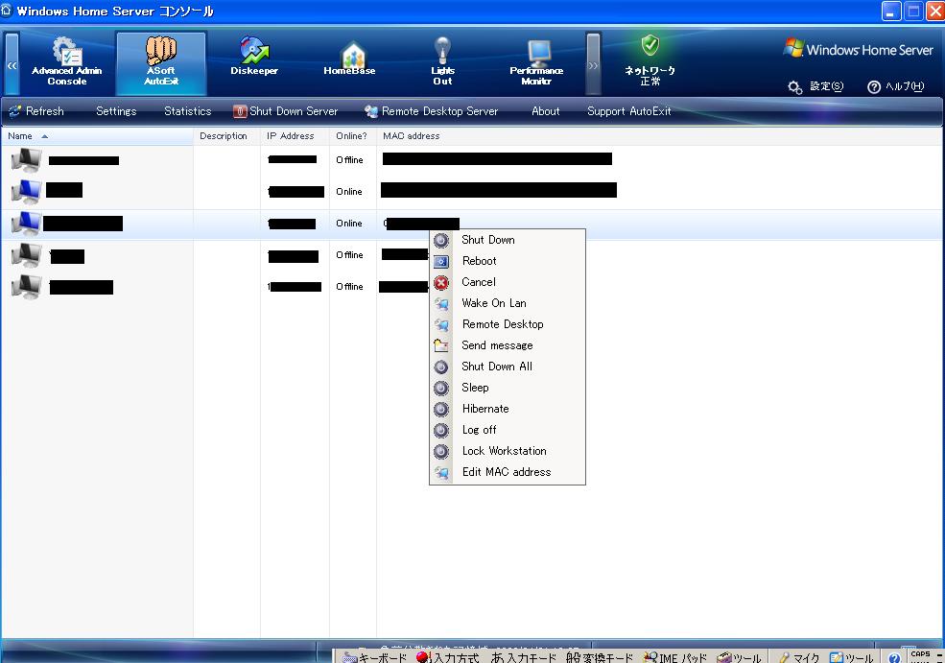The height and width of the screenshot is (663, 945).
Task: Click the network health shield icon
Action: [650, 45]
